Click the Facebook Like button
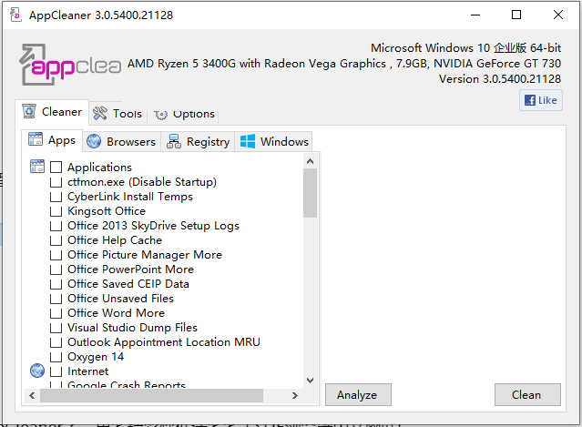This screenshot has width=582, height=427. 540,100
